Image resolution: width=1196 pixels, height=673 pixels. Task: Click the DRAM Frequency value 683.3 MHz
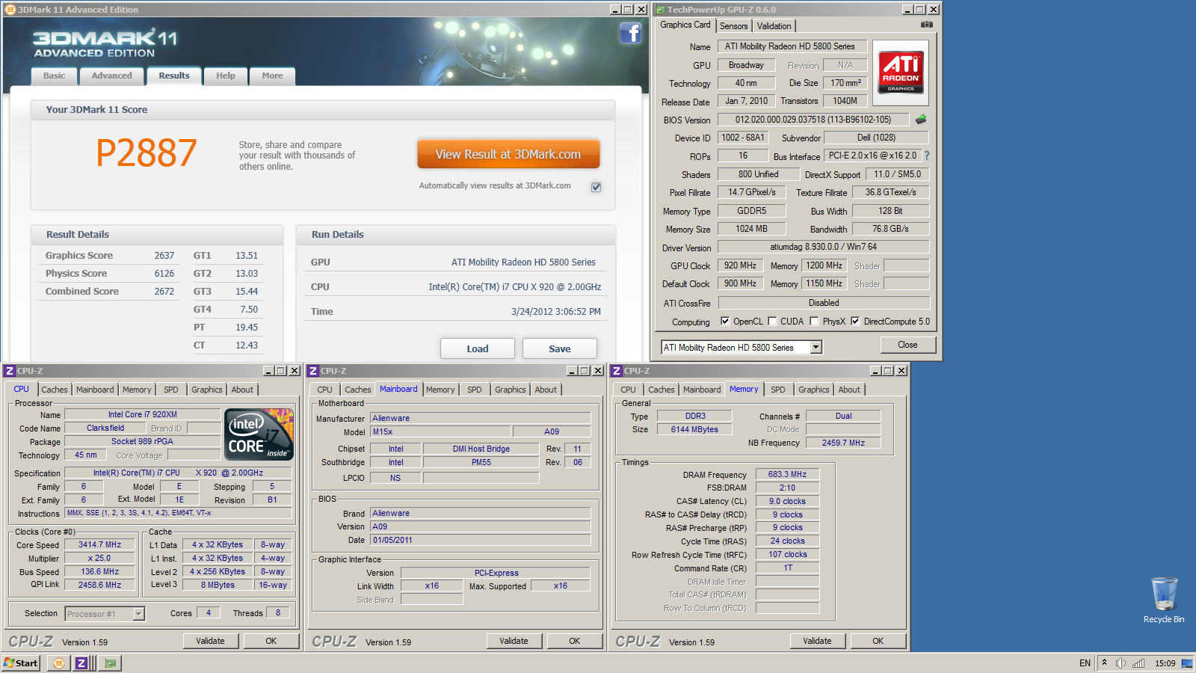tap(787, 474)
